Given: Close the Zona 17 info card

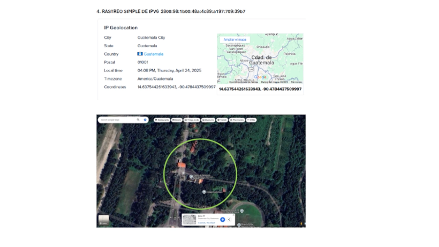Looking at the screenshot, I should (x=234, y=215).
